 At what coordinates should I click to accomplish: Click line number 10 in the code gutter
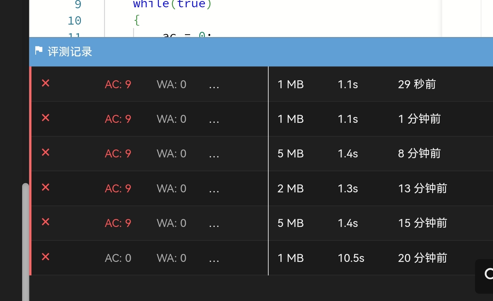pos(74,21)
